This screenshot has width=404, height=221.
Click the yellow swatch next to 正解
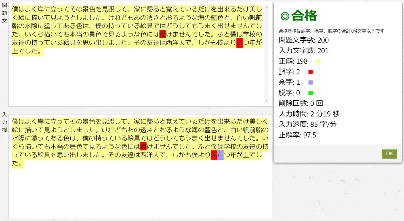coord(318,62)
